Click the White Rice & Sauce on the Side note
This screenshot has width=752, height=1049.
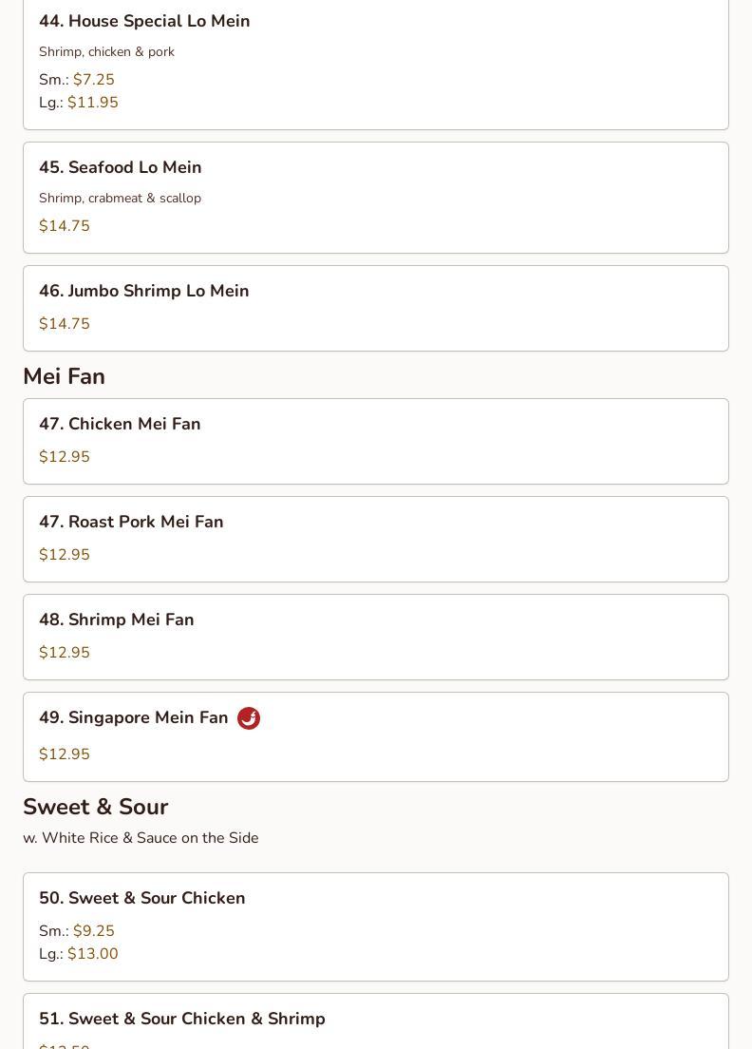141,838
